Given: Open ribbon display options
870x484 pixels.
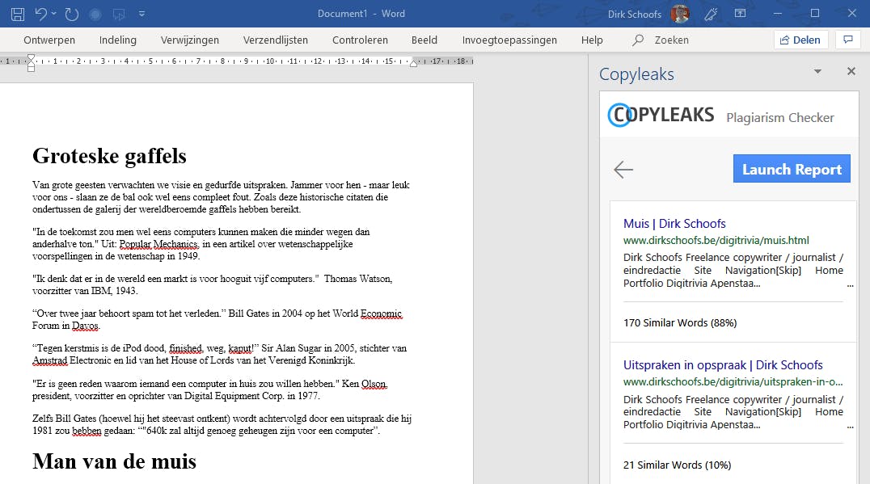Looking at the screenshot, I should tap(740, 14).
